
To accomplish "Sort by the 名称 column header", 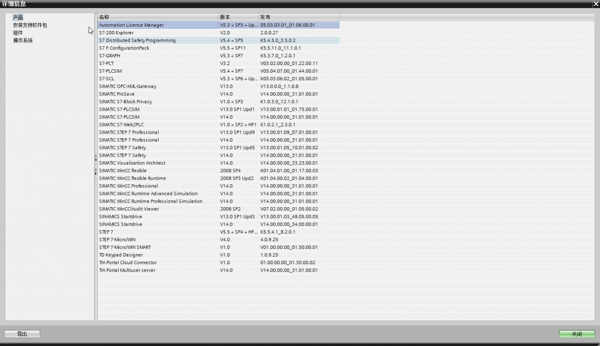I will click(x=158, y=17).
